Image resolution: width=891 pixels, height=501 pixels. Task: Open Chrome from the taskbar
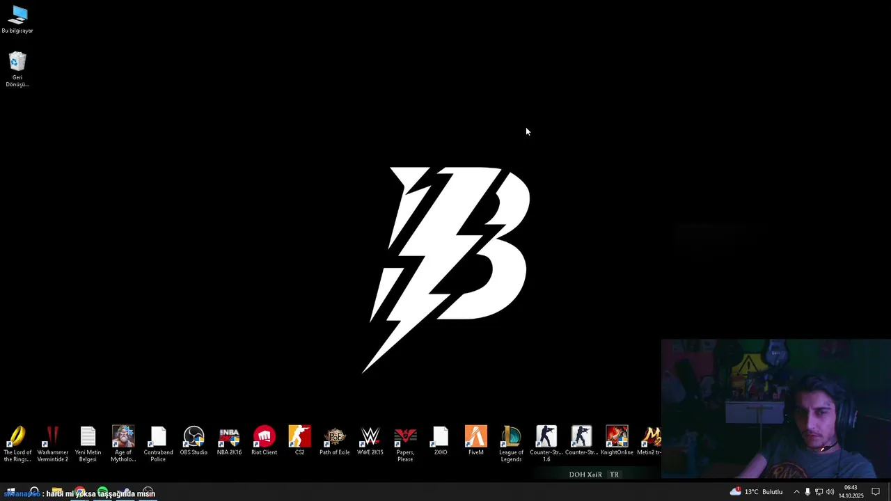(x=80, y=493)
